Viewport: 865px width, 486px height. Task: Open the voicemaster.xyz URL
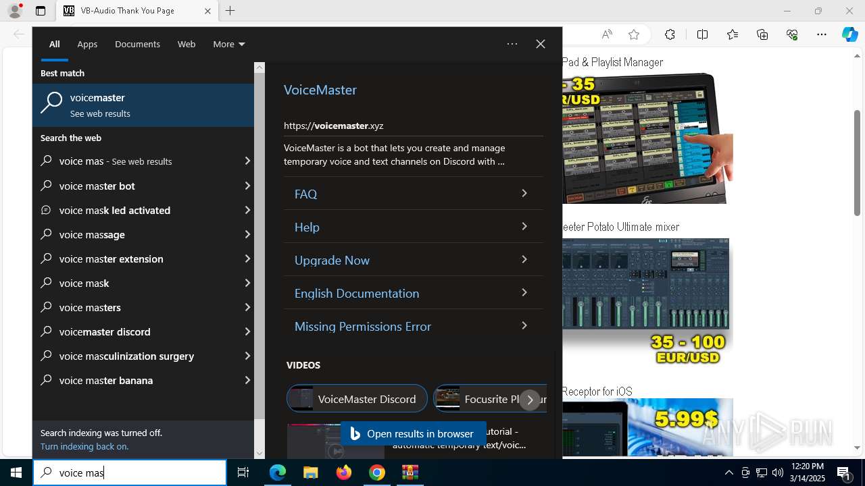333,126
